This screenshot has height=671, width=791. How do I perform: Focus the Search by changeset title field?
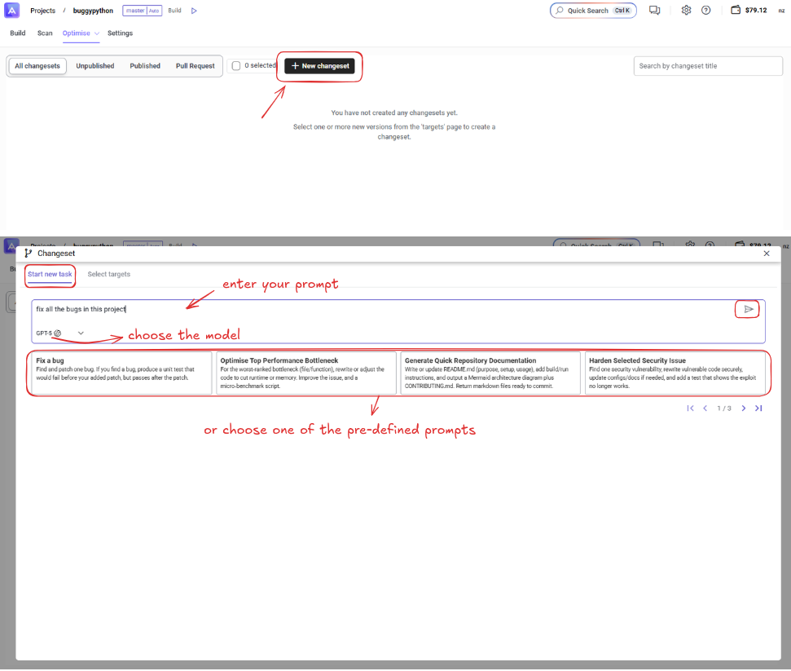(x=708, y=66)
